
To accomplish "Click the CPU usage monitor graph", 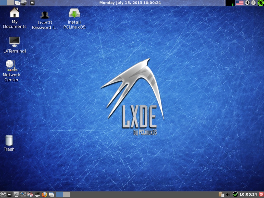I will [x=230, y=3].
